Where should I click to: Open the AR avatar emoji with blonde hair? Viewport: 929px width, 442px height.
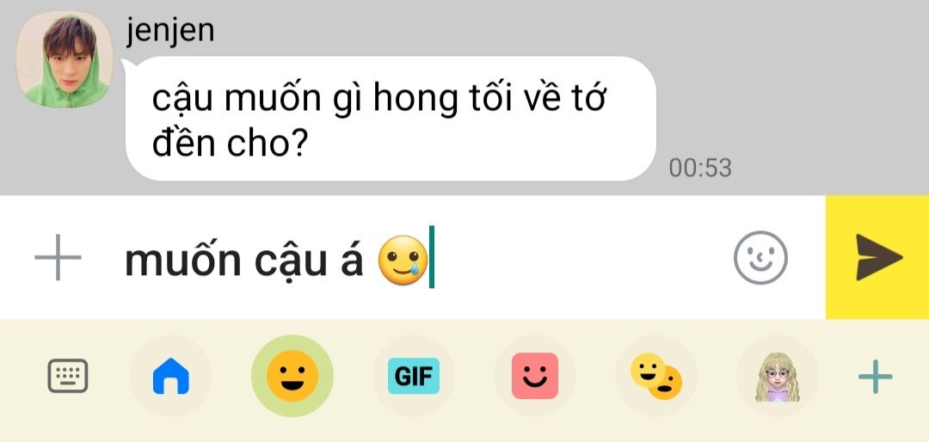click(x=778, y=376)
